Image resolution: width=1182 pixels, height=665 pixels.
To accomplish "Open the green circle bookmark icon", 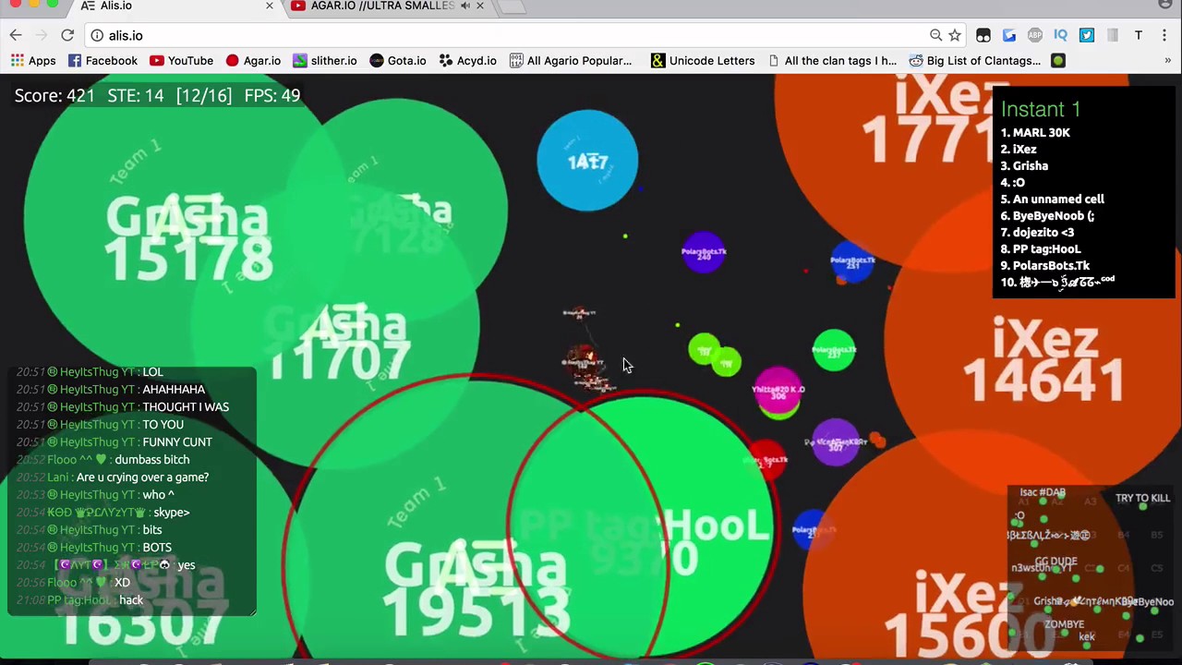I will click(x=1058, y=61).
